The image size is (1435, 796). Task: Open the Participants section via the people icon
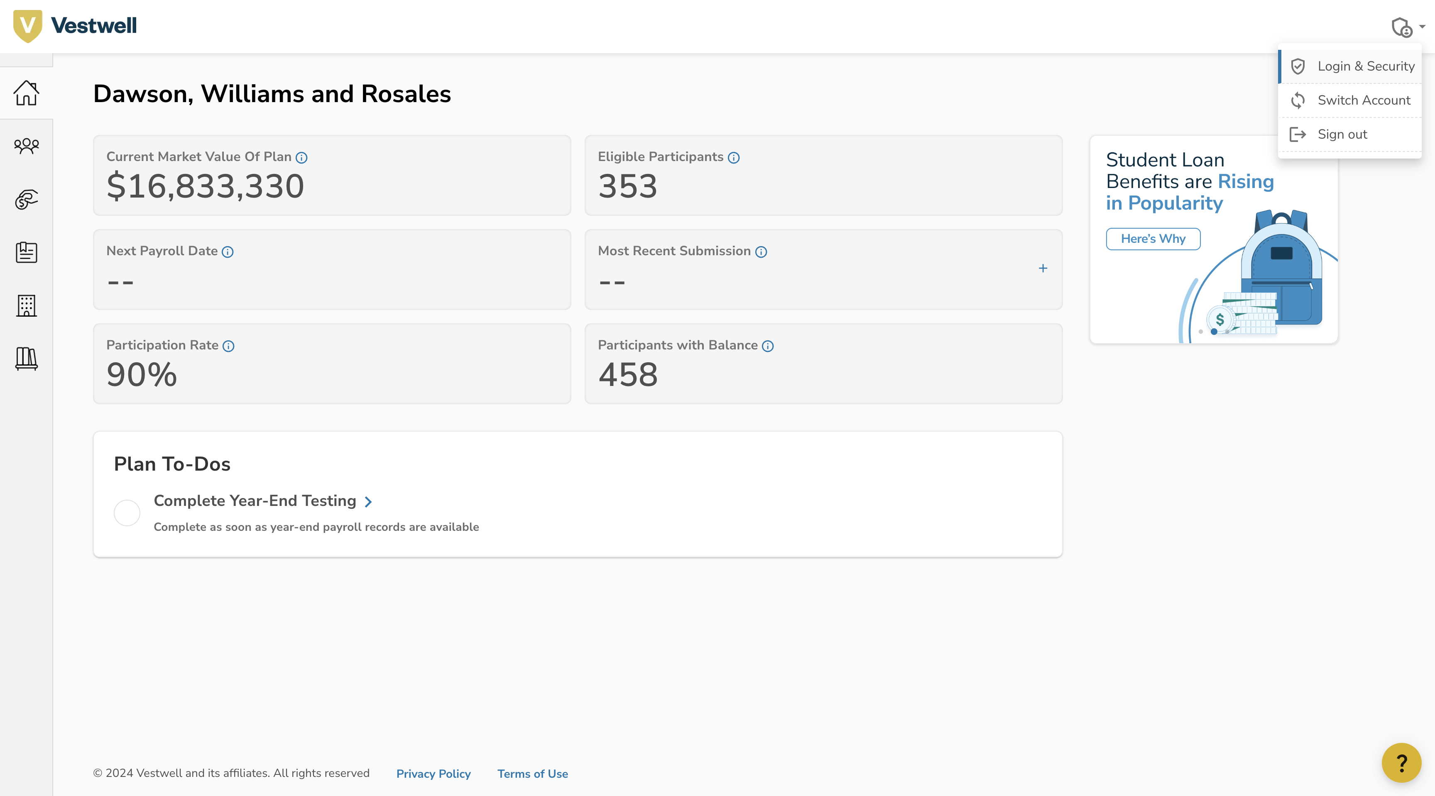26,146
